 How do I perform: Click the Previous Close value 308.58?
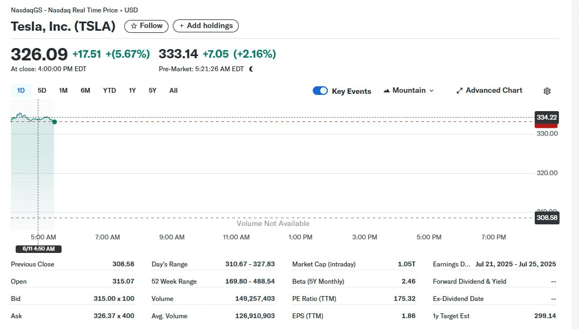point(123,264)
